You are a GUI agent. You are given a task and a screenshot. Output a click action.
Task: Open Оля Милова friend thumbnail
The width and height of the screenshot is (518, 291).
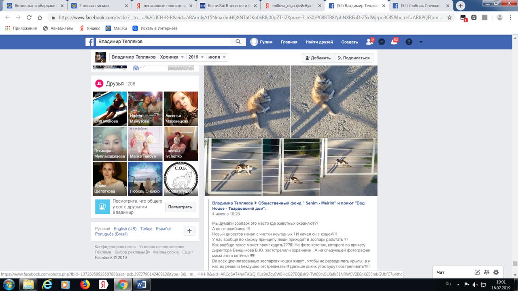[110, 108]
